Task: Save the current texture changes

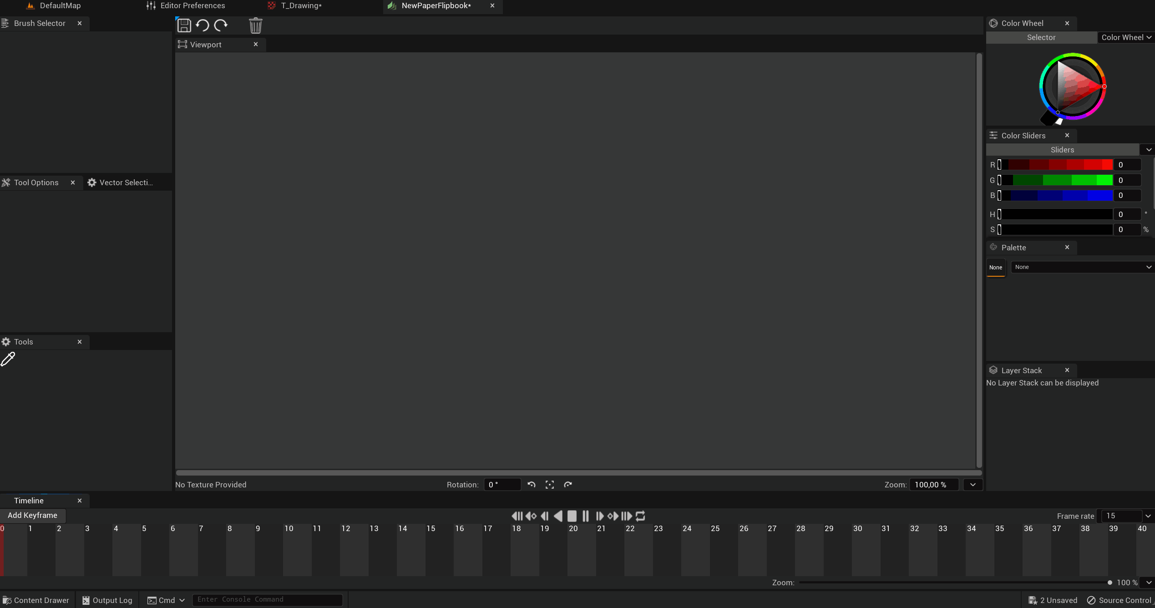Action: tap(184, 25)
